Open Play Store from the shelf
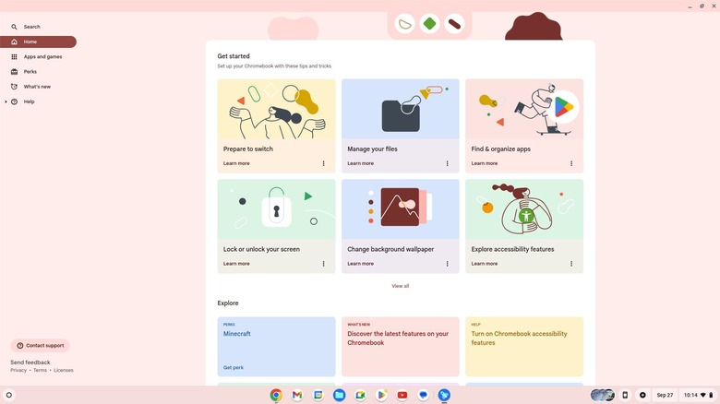Image resolution: width=720 pixels, height=404 pixels. 381,395
